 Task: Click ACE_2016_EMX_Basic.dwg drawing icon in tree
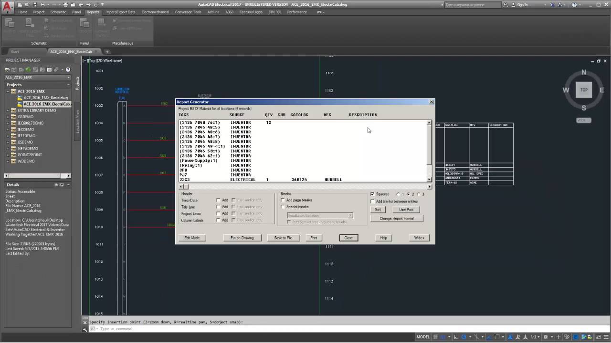point(20,98)
